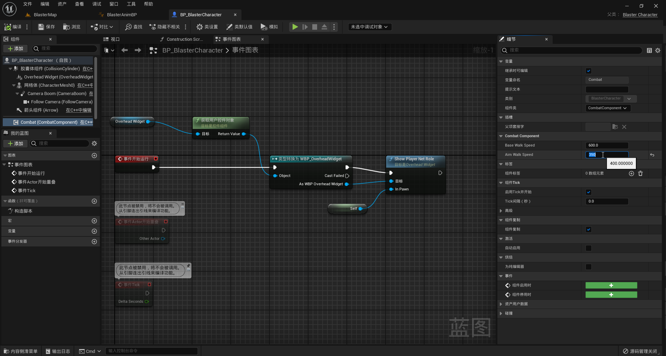
Task: Select event 事件Tick in My Blueprint
Action: tap(26, 191)
